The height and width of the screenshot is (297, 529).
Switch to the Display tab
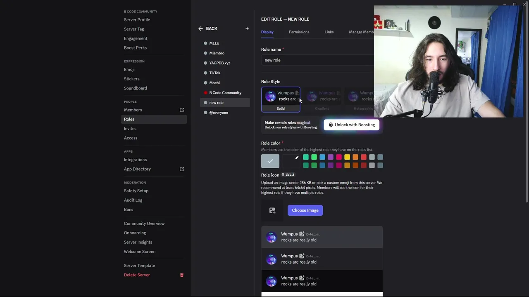click(x=267, y=32)
